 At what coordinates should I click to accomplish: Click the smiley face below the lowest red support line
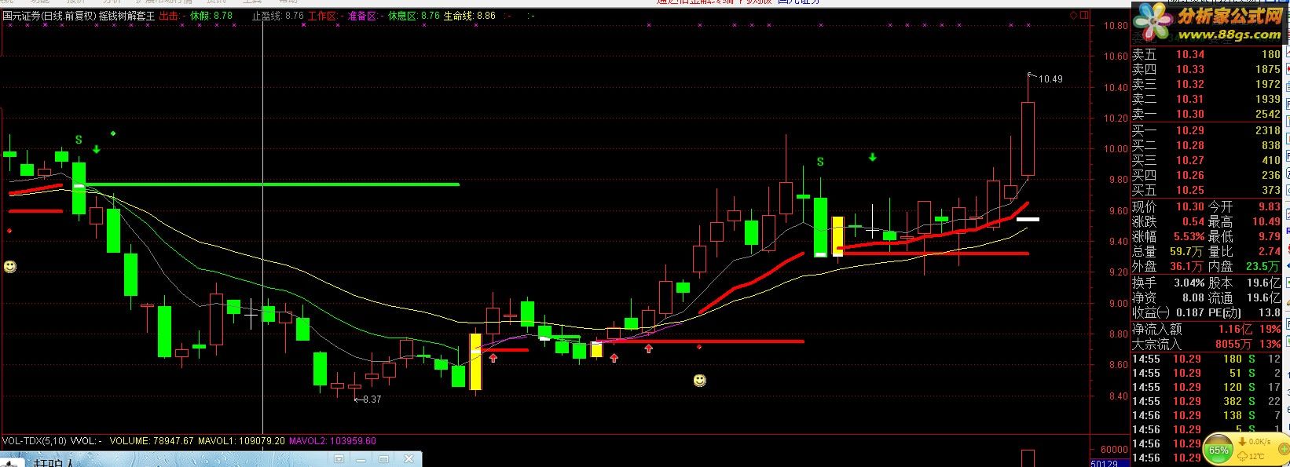pos(699,381)
